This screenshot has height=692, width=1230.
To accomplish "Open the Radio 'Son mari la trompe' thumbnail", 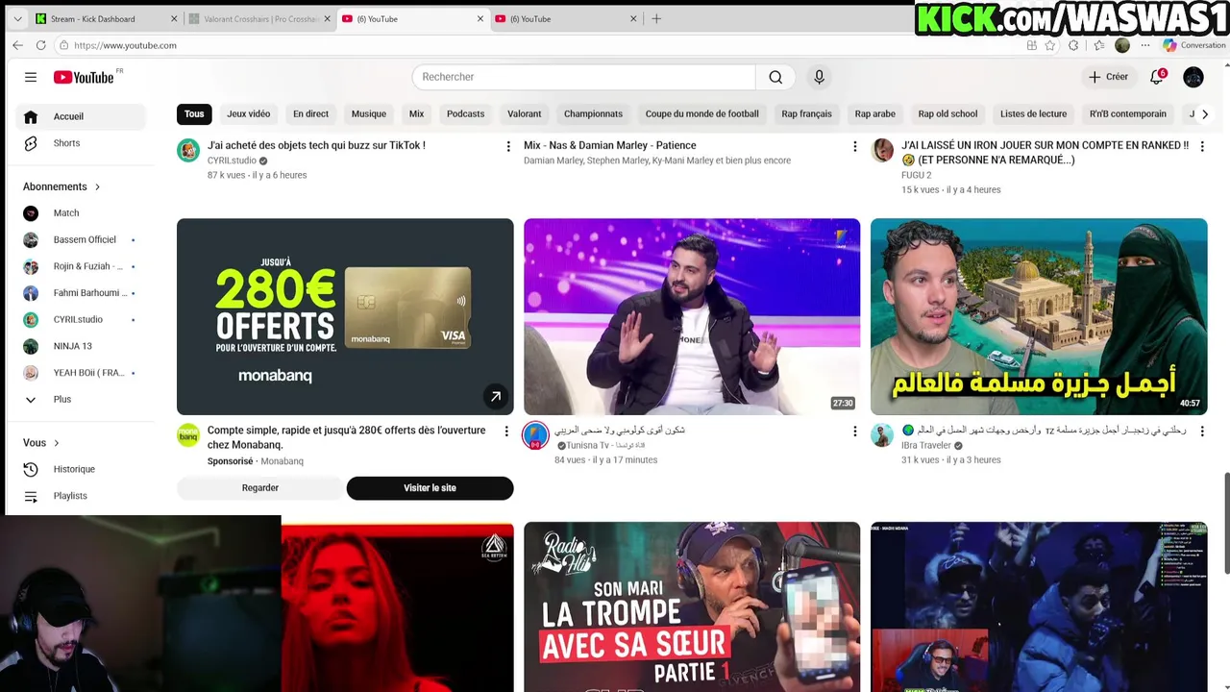I will click(x=692, y=606).
